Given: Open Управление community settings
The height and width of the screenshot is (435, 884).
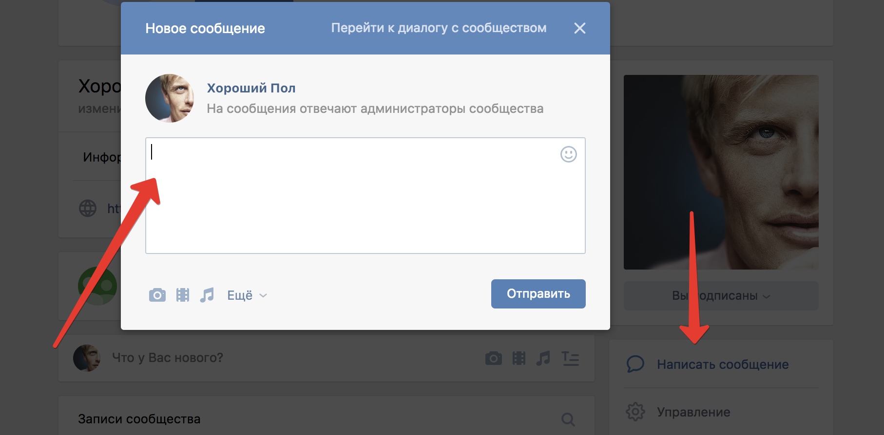Looking at the screenshot, I should click(693, 412).
